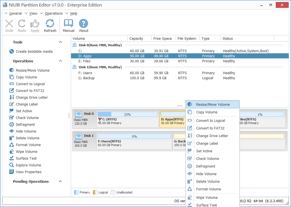Image resolution: width=291 pixels, height=207 pixels.
Task: Click sidebar Wipe Volume eraser icon
Action: click(12, 151)
